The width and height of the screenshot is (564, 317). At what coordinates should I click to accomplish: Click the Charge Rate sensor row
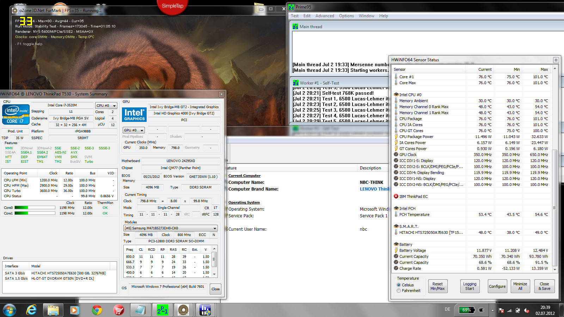(472, 268)
